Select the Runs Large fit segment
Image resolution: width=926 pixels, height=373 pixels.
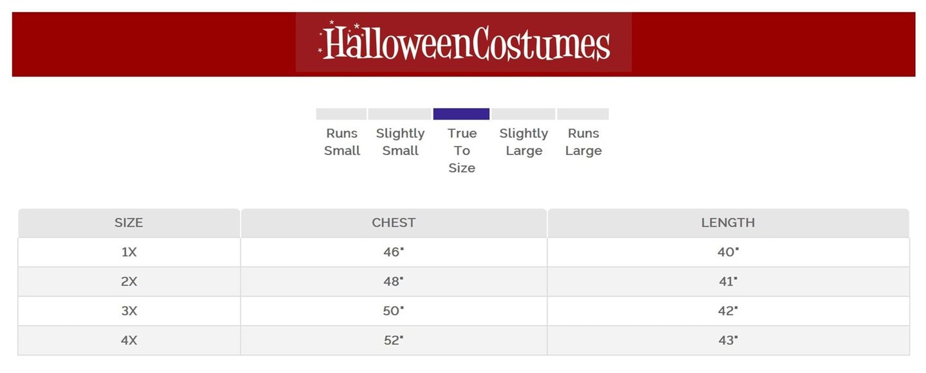pyautogui.click(x=583, y=114)
